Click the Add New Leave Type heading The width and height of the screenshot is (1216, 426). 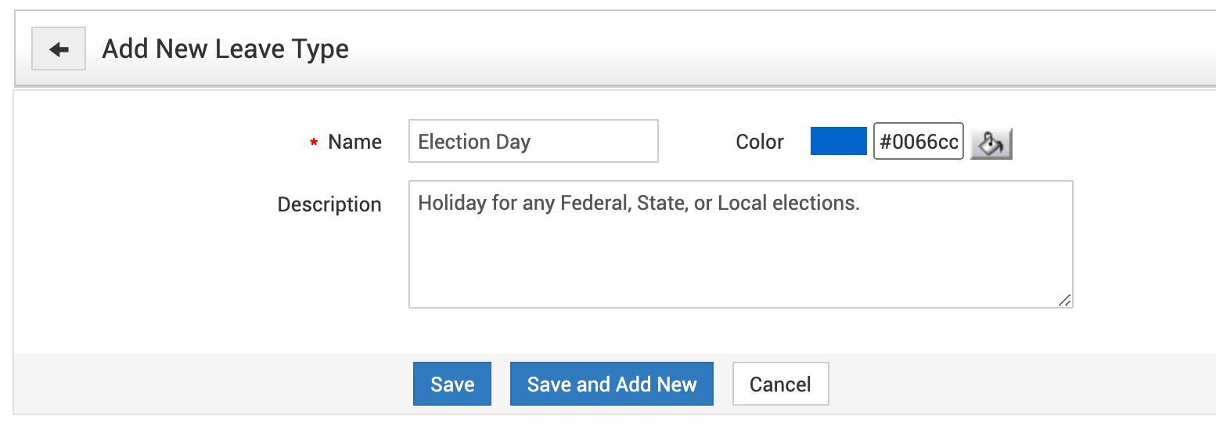[225, 49]
